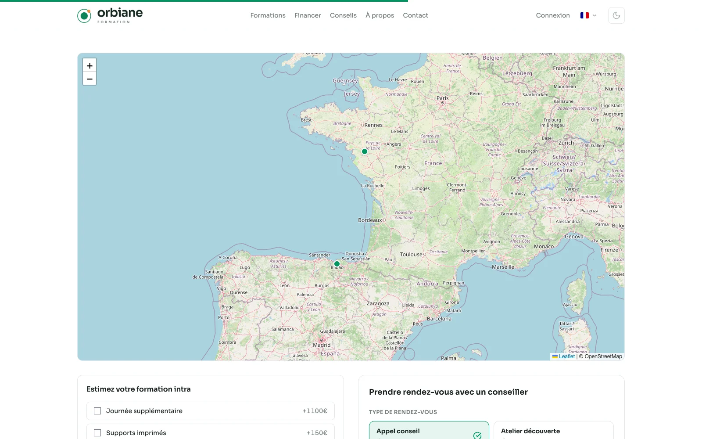This screenshot has height=439, width=702.
Task: Select the Atelier découverte appointment type
Action: (x=553, y=430)
